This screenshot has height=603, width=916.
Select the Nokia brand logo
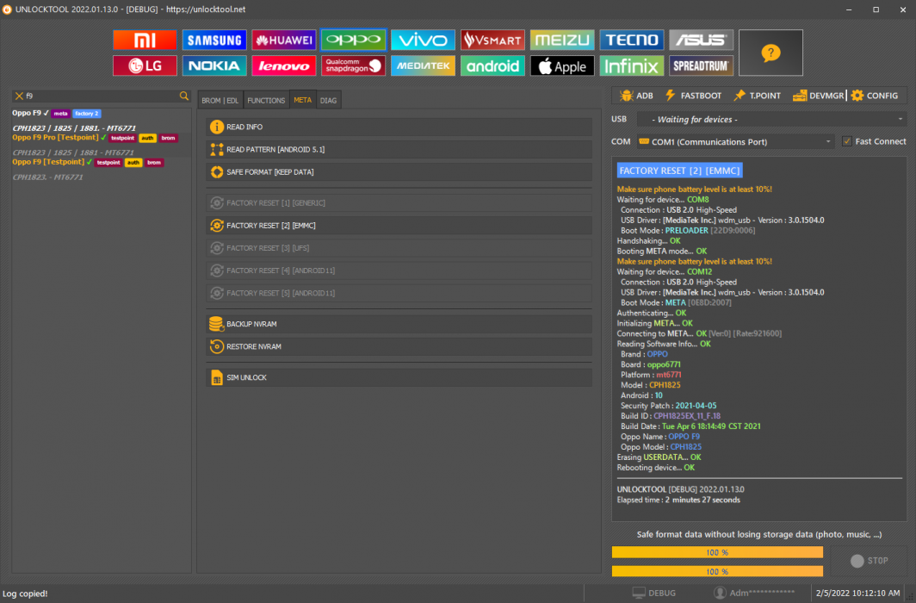point(214,66)
